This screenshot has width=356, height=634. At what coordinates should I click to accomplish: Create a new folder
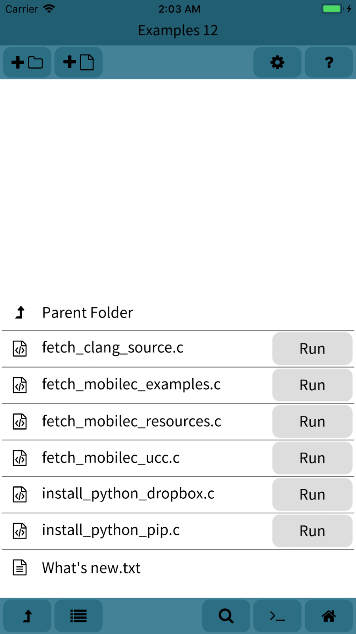(x=27, y=62)
